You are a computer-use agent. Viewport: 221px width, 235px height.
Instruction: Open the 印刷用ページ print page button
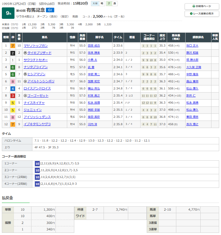pyautogui.click(x=202, y=6)
